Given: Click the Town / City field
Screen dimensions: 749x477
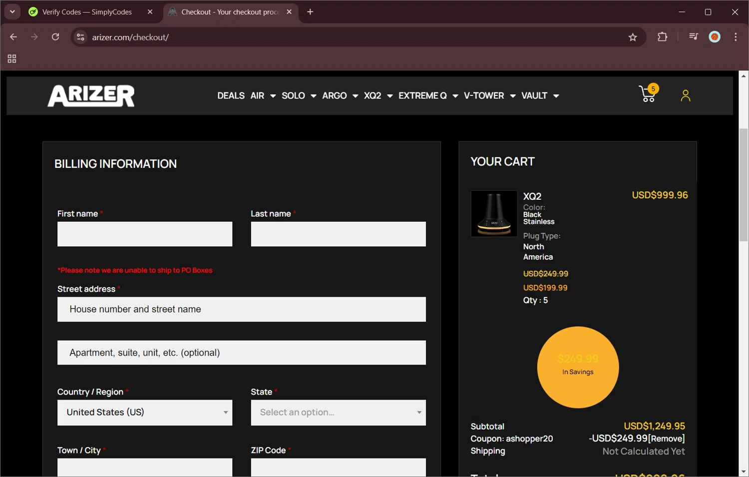Looking at the screenshot, I should pyautogui.click(x=145, y=468).
